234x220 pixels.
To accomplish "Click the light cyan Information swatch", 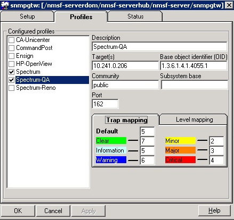I will tap(111, 150).
